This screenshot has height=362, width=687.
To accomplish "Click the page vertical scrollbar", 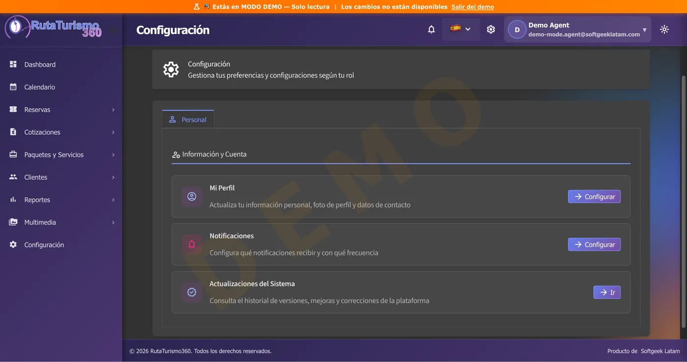I will [684, 202].
